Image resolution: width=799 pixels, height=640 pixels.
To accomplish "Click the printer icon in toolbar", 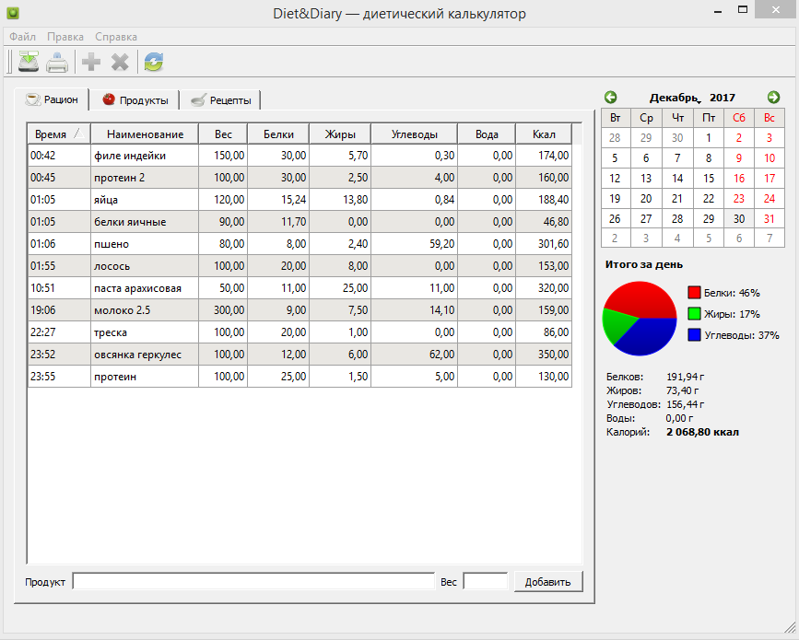I will click(57, 63).
